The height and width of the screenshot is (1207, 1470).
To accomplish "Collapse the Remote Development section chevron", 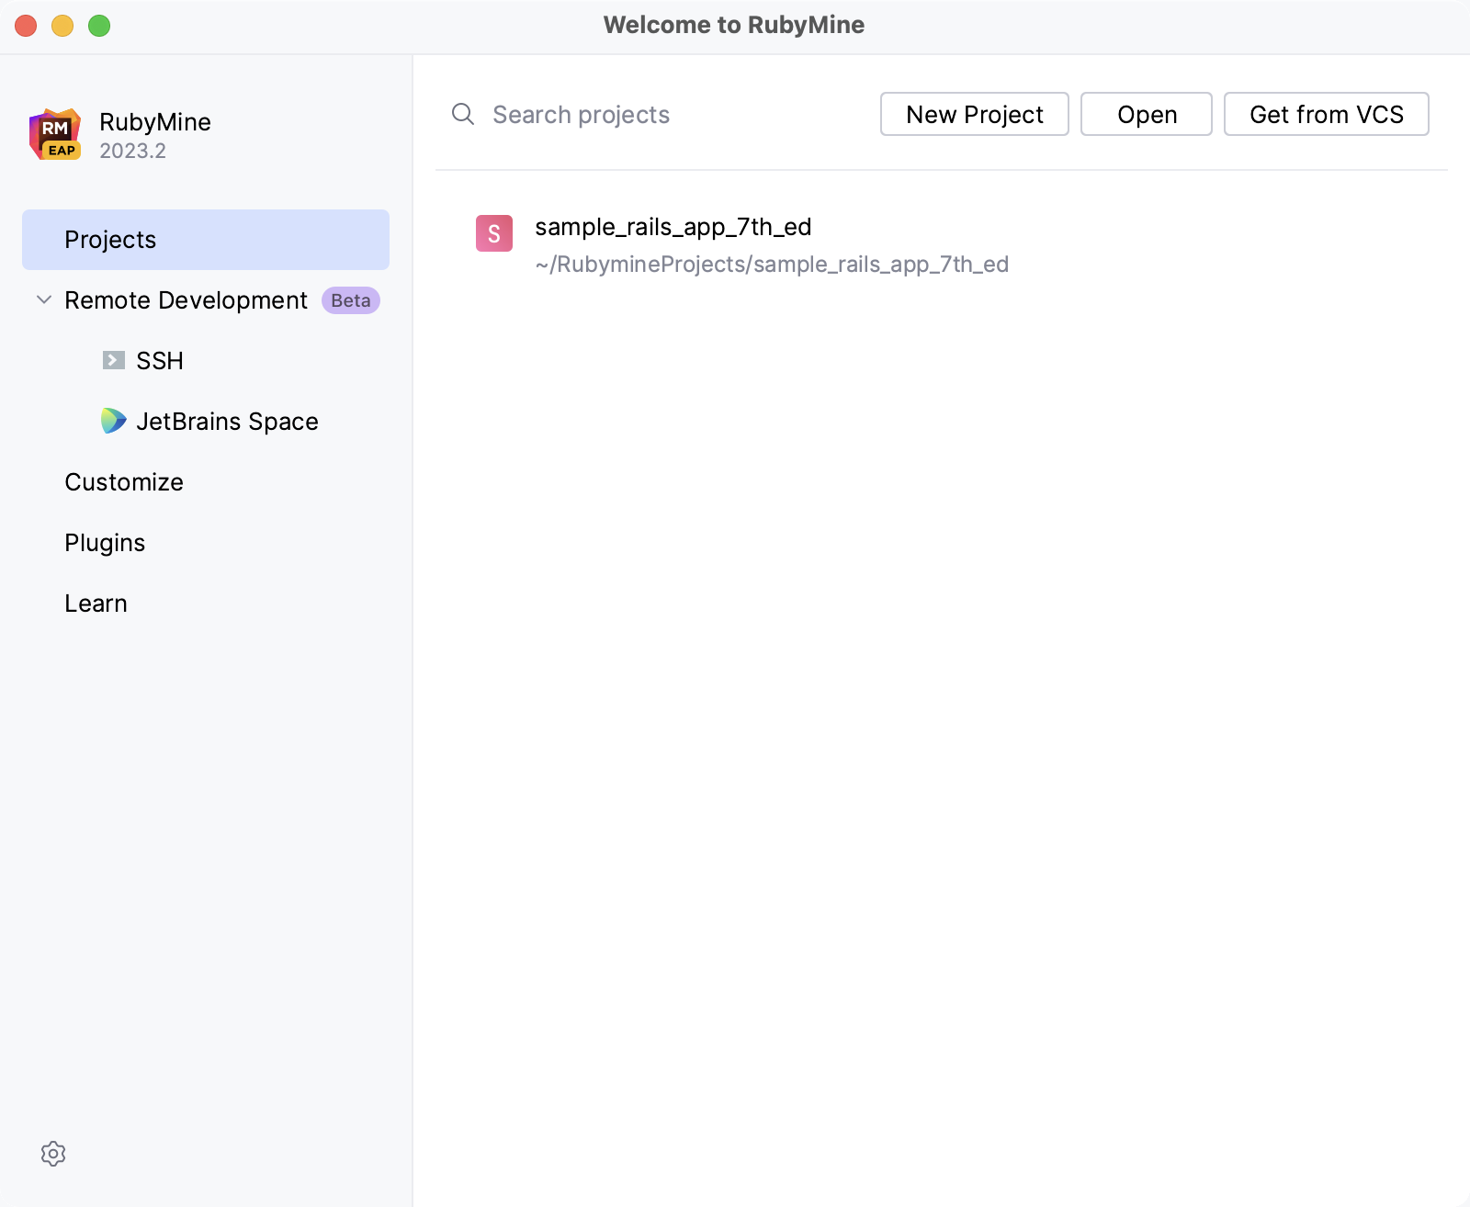I will click(x=43, y=299).
